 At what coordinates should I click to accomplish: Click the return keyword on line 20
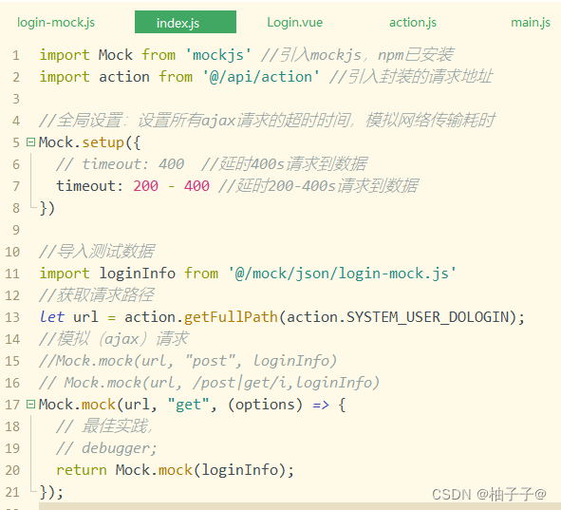82,470
